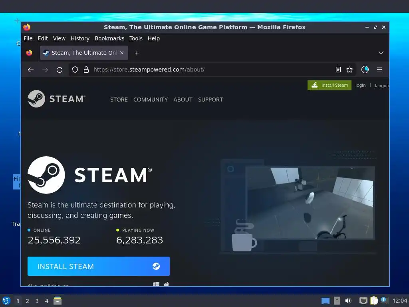The height and width of the screenshot is (307, 409).
Task: Open the ABOUT navigation link
Action: (183, 100)
